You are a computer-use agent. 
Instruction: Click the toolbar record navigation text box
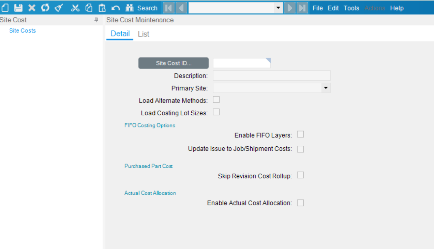(x=231, y=8)
